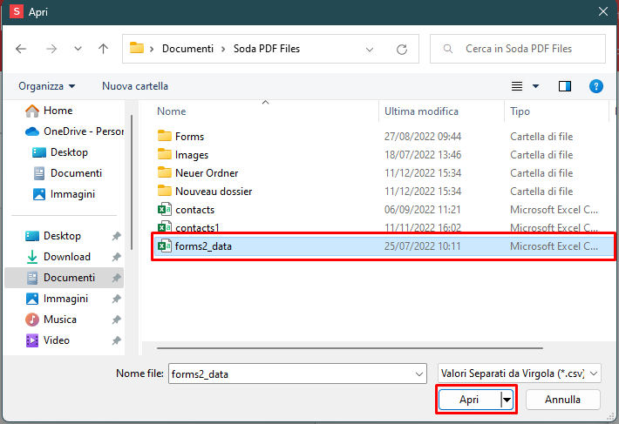Click the Soda PDF icon in title bar
The image size is (619, 424).
coord(17,11)
